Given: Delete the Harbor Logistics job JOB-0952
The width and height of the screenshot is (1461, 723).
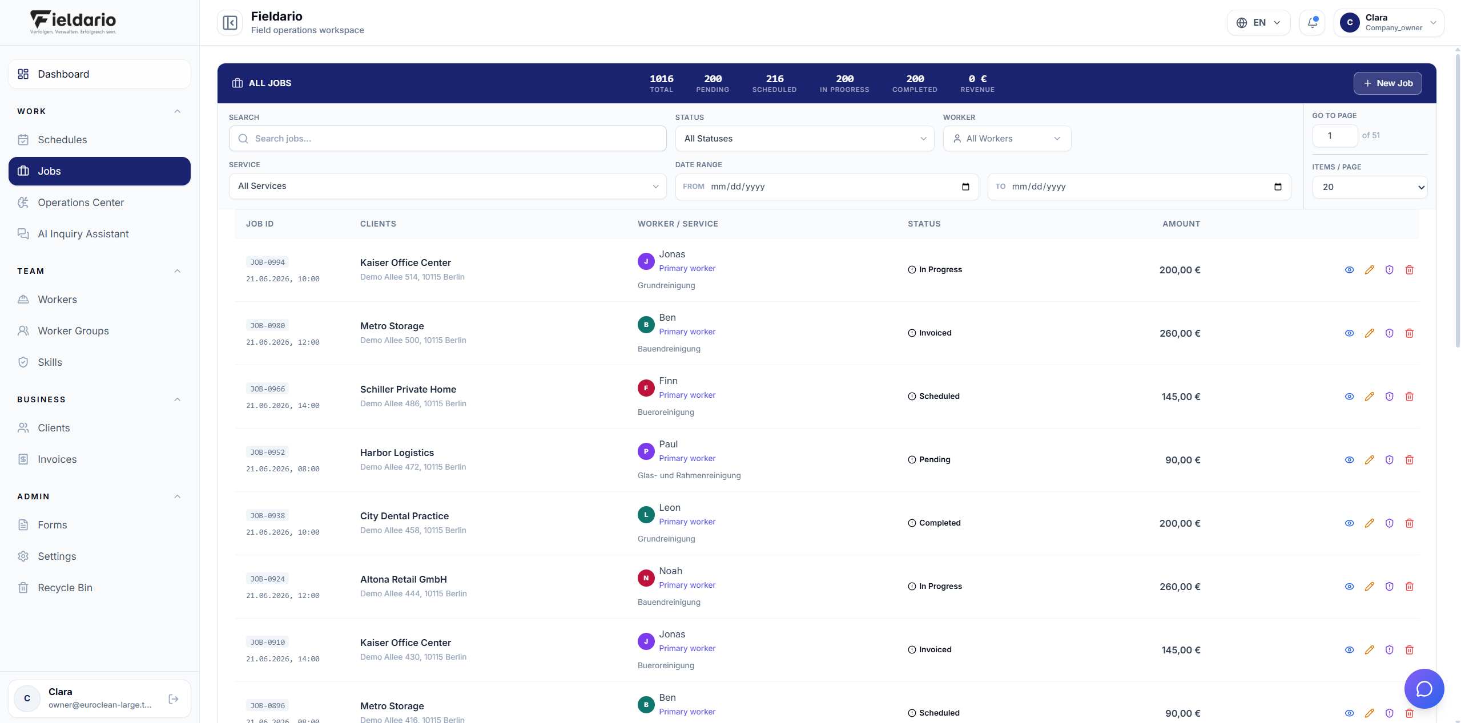Looking at the screenshot, I should pos(1409,460).
